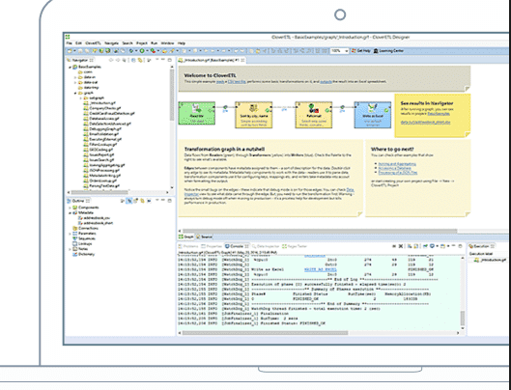The width and height of the screenshot is (511, 390).
Task: Click the BasicExamples project icon in Navigator
Action: coord(75,67)
